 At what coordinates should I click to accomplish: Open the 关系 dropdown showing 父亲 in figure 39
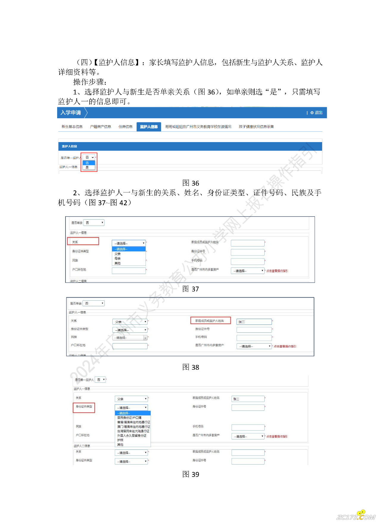coord(131,399)
